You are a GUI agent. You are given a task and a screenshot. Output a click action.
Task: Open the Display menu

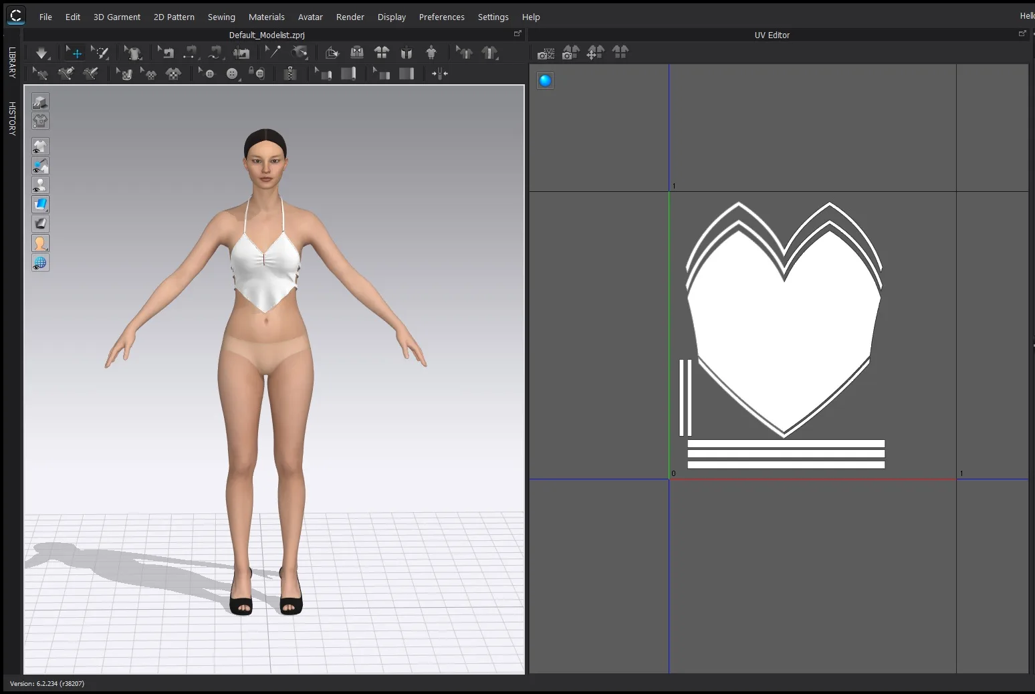click(392, 17)
